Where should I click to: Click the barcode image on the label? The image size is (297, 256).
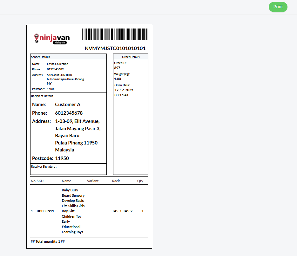click(x=115, y=35)
